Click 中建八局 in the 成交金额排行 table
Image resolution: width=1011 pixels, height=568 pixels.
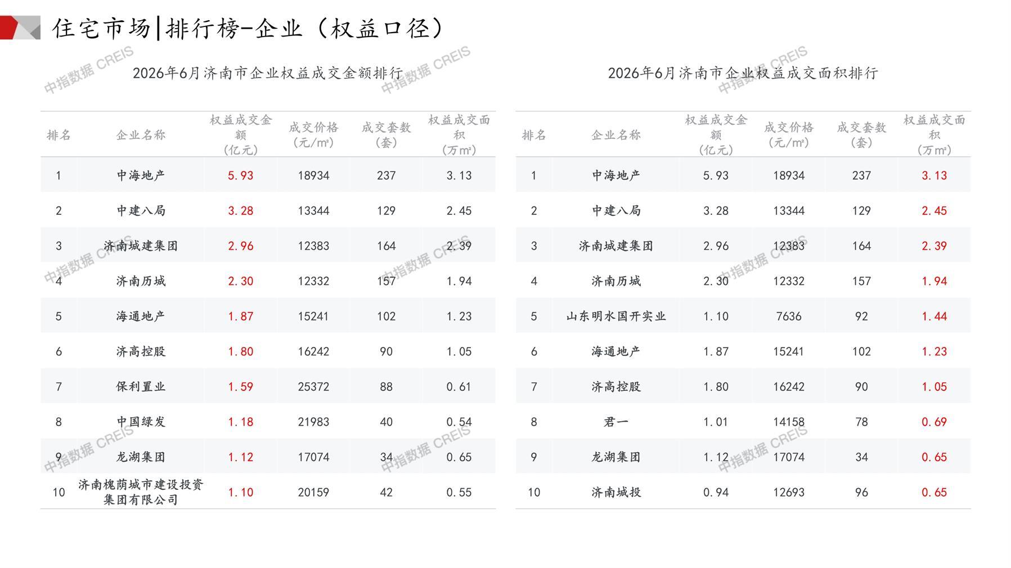[141, 211]
